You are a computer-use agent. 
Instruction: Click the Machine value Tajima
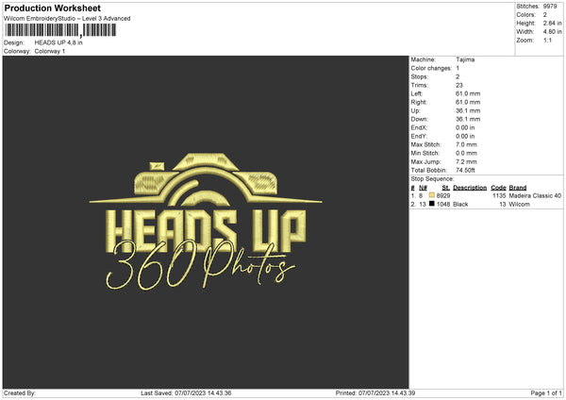click(465, 59)
